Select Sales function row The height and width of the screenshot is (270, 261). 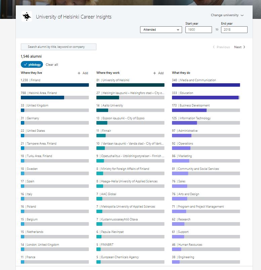point(206,184)
